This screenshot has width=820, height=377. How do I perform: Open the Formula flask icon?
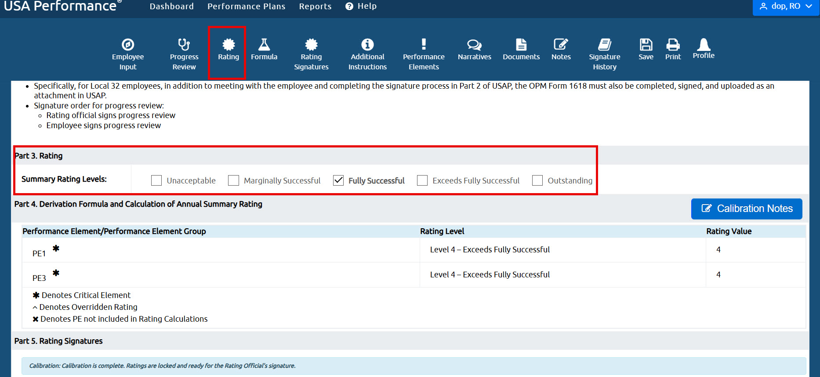pyautogui.click(x=264, y=44)
